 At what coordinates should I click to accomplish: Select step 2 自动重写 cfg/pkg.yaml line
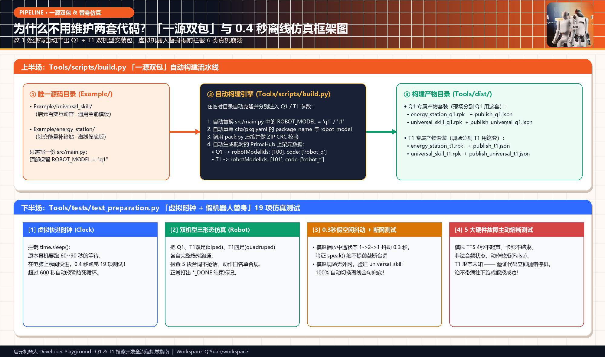point(280,129)
